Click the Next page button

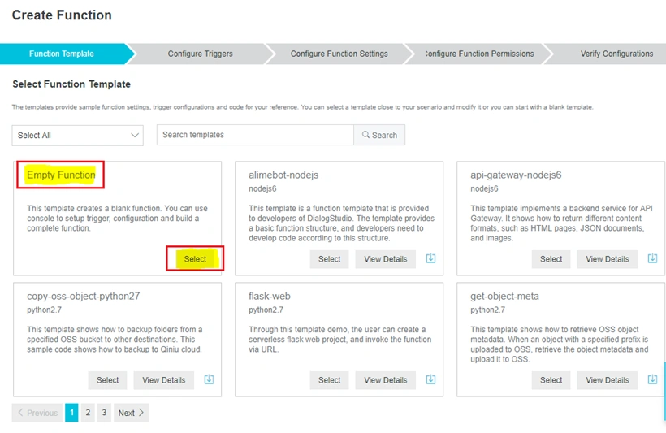132,413
